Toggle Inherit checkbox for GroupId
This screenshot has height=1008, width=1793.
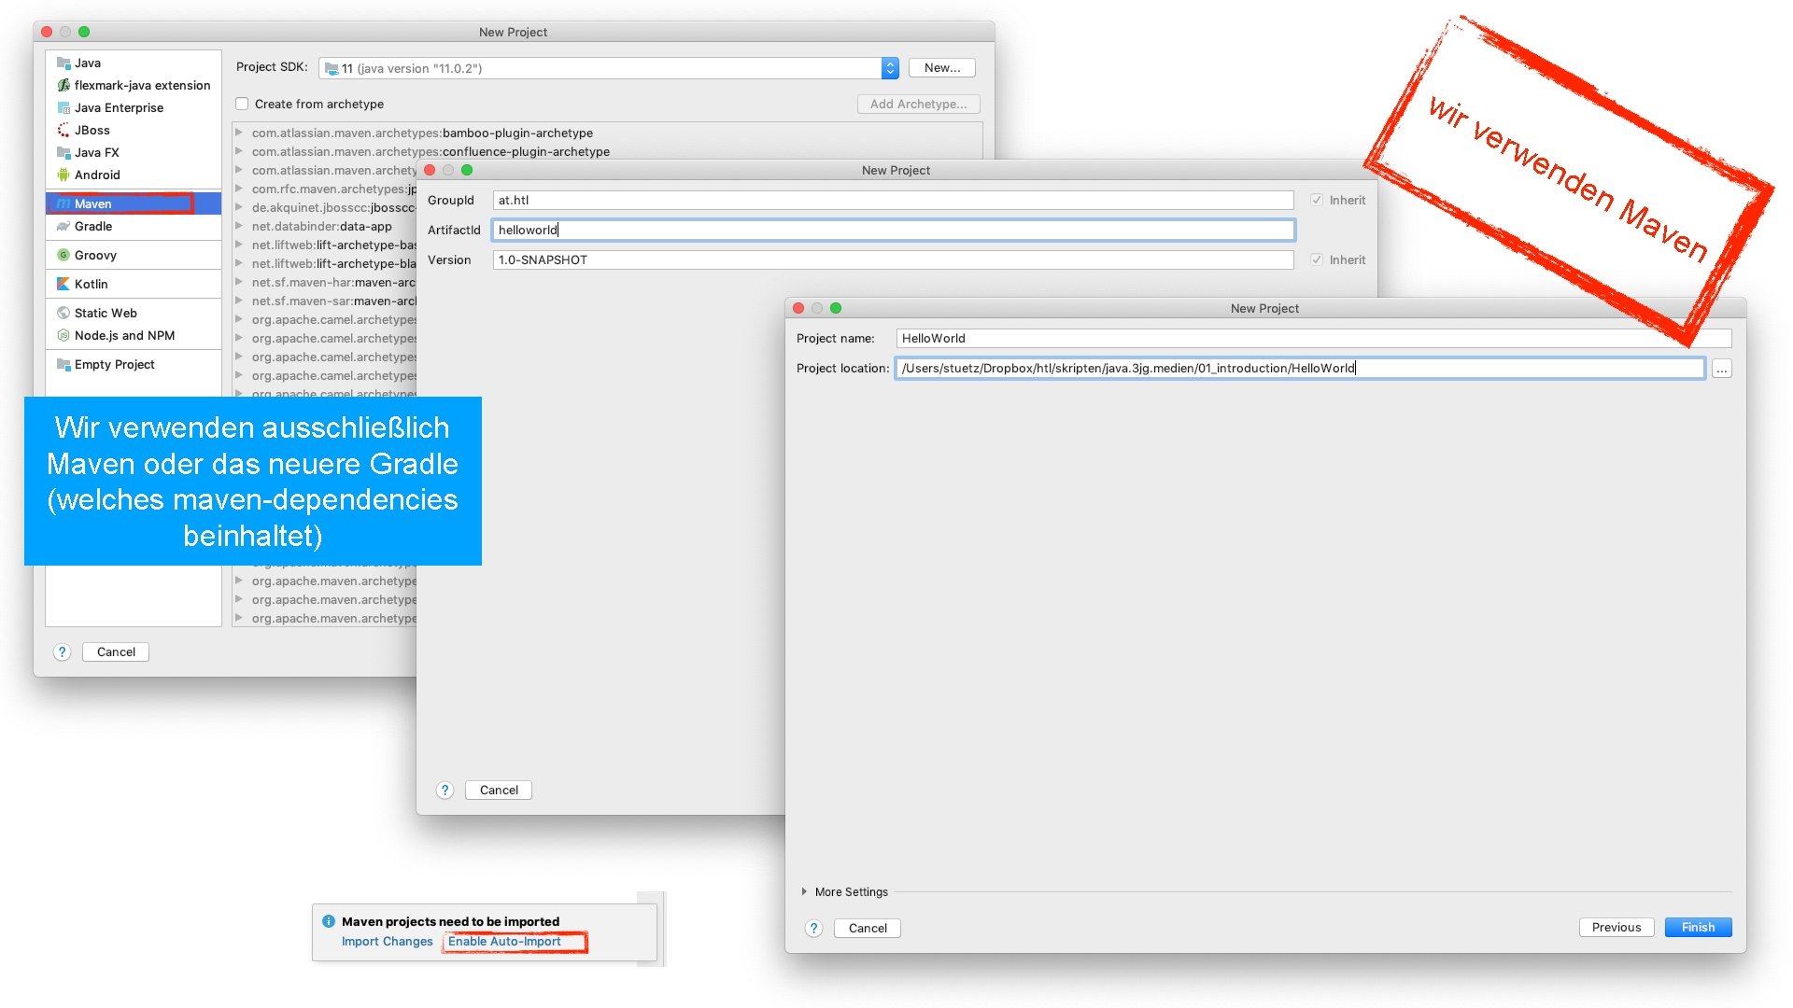point(1317,200)
